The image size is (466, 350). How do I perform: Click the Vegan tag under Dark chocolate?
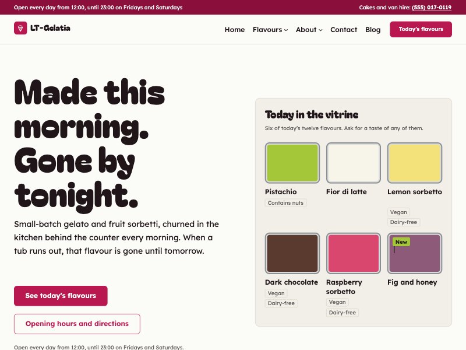pyautogui.click(x=276, y=293)
